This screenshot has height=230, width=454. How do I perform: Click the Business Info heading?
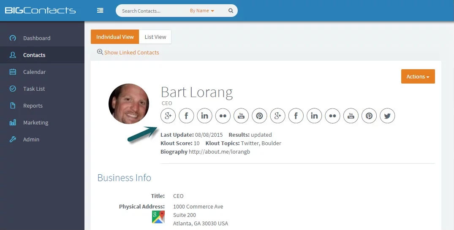click(124, 177)
